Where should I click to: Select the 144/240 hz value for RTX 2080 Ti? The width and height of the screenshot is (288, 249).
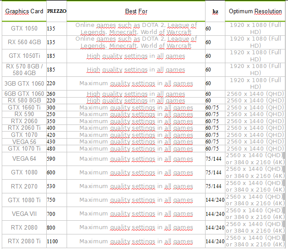click(215, 241)
